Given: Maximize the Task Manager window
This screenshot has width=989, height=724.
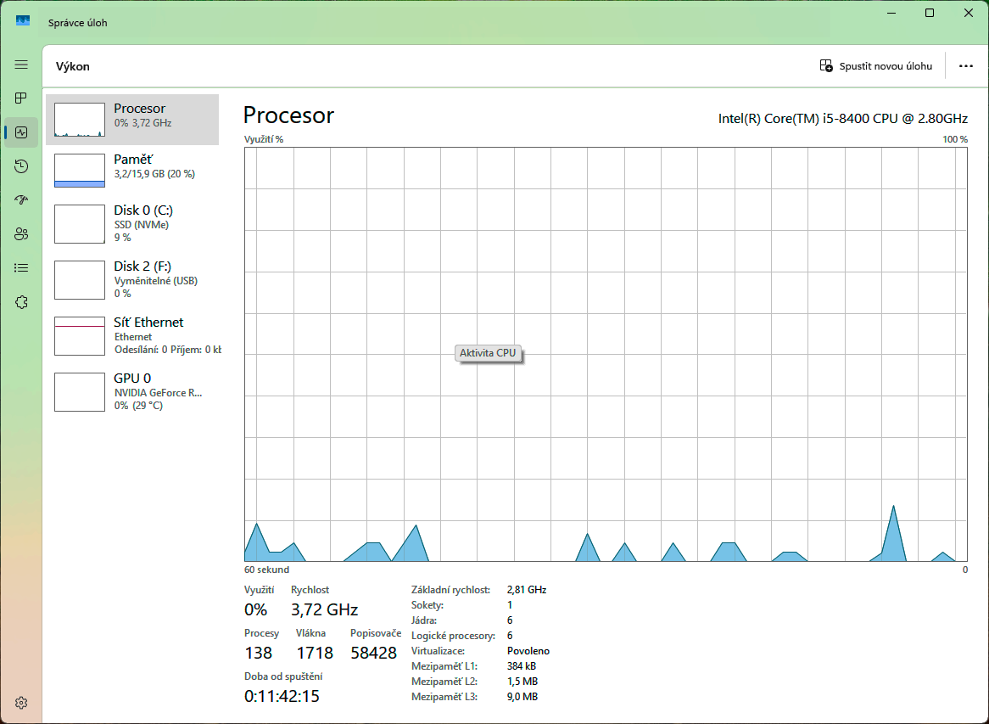Looking at the screenshot, I should [930, 13].
